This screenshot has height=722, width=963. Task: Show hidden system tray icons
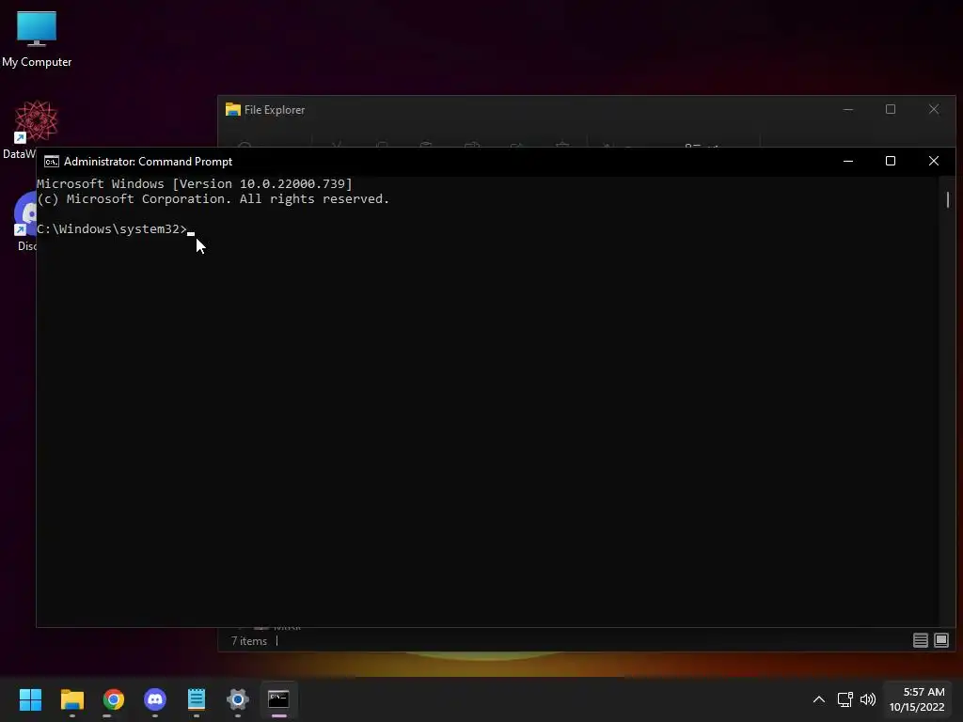tap(819, 699)
